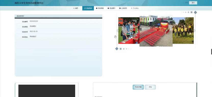The width and height of the screenshot is (212, 97).
Task: Click the activity date 2023-02-25
Action: tap(33, 31)
